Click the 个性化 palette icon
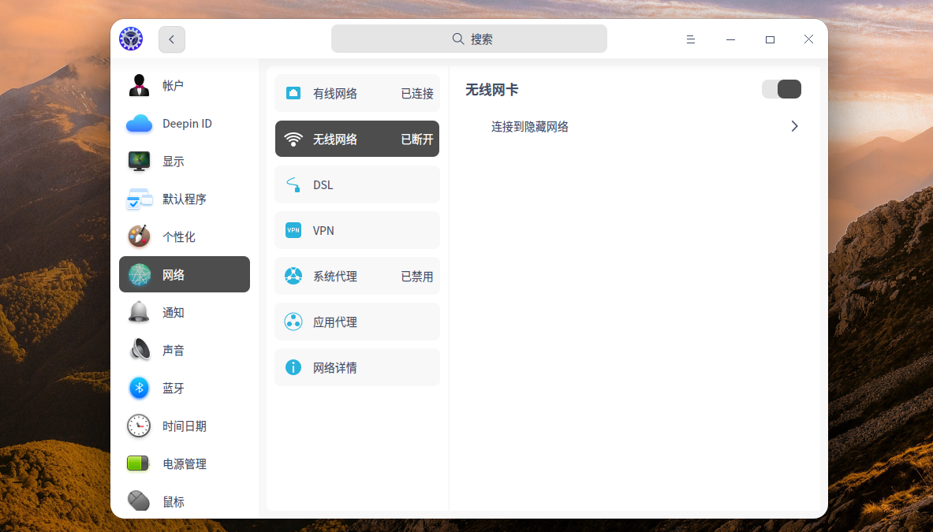This screenshot has height=532, width=933. [140, 236]
